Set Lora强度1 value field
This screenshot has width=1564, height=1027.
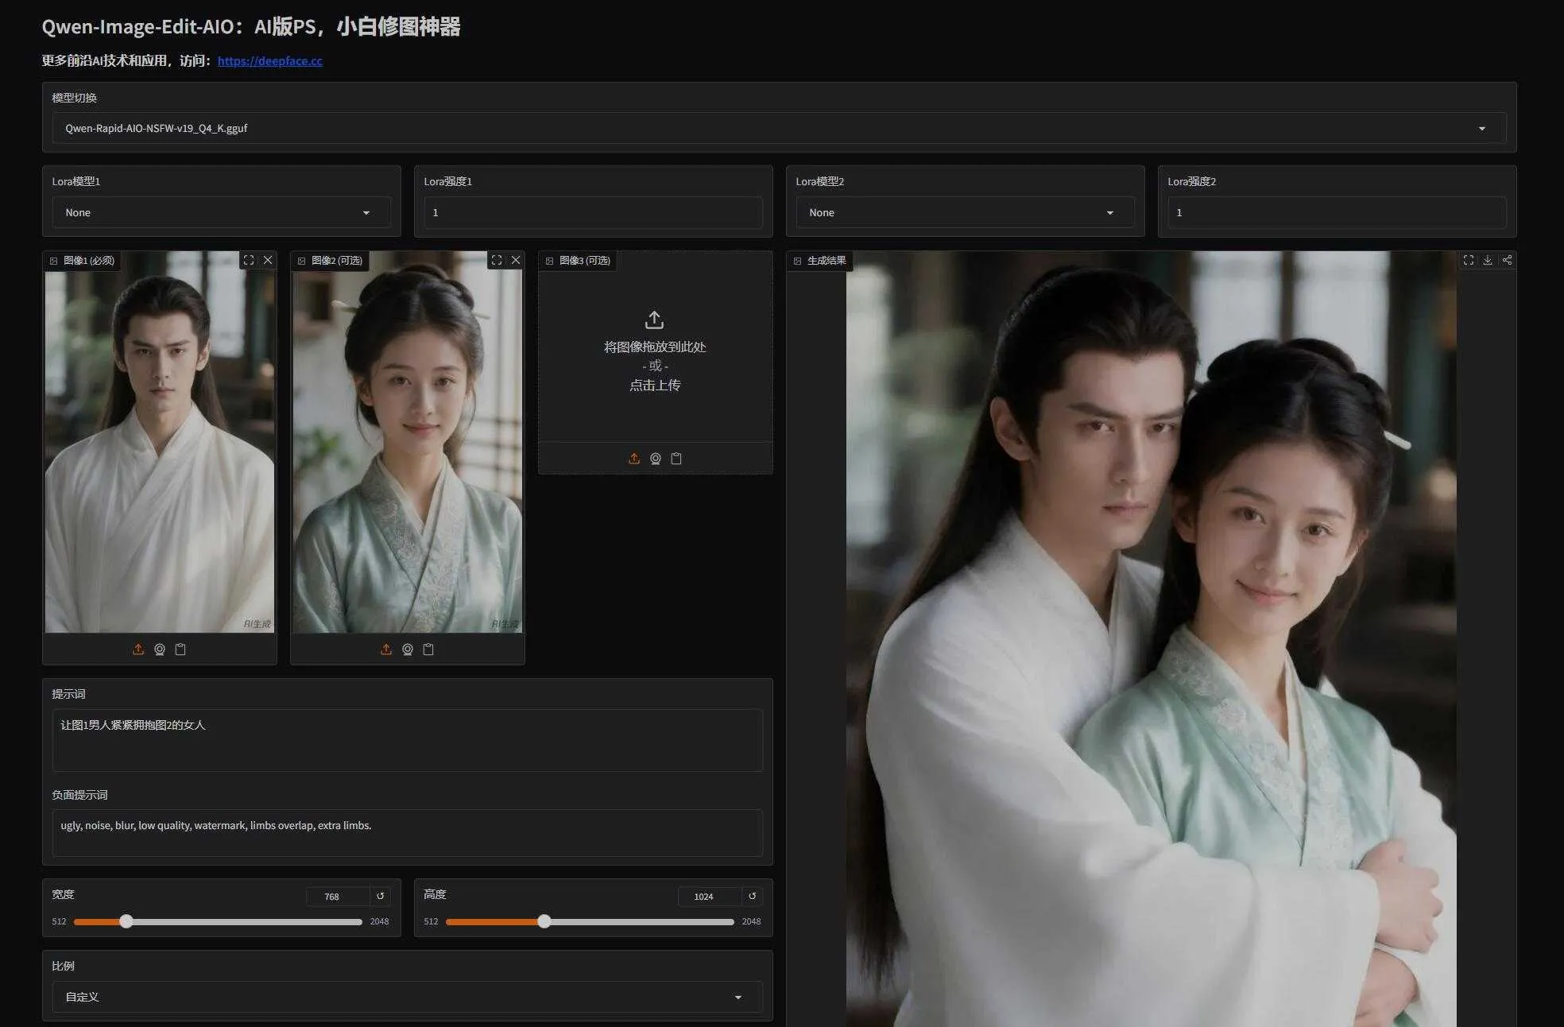coord(592,212)
